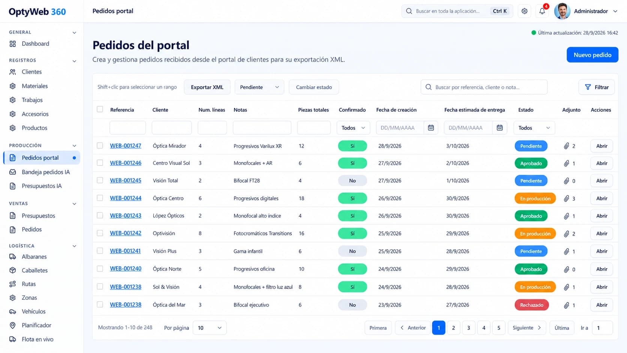Open calendar picker for Fecha de creación

coord(431,128)
